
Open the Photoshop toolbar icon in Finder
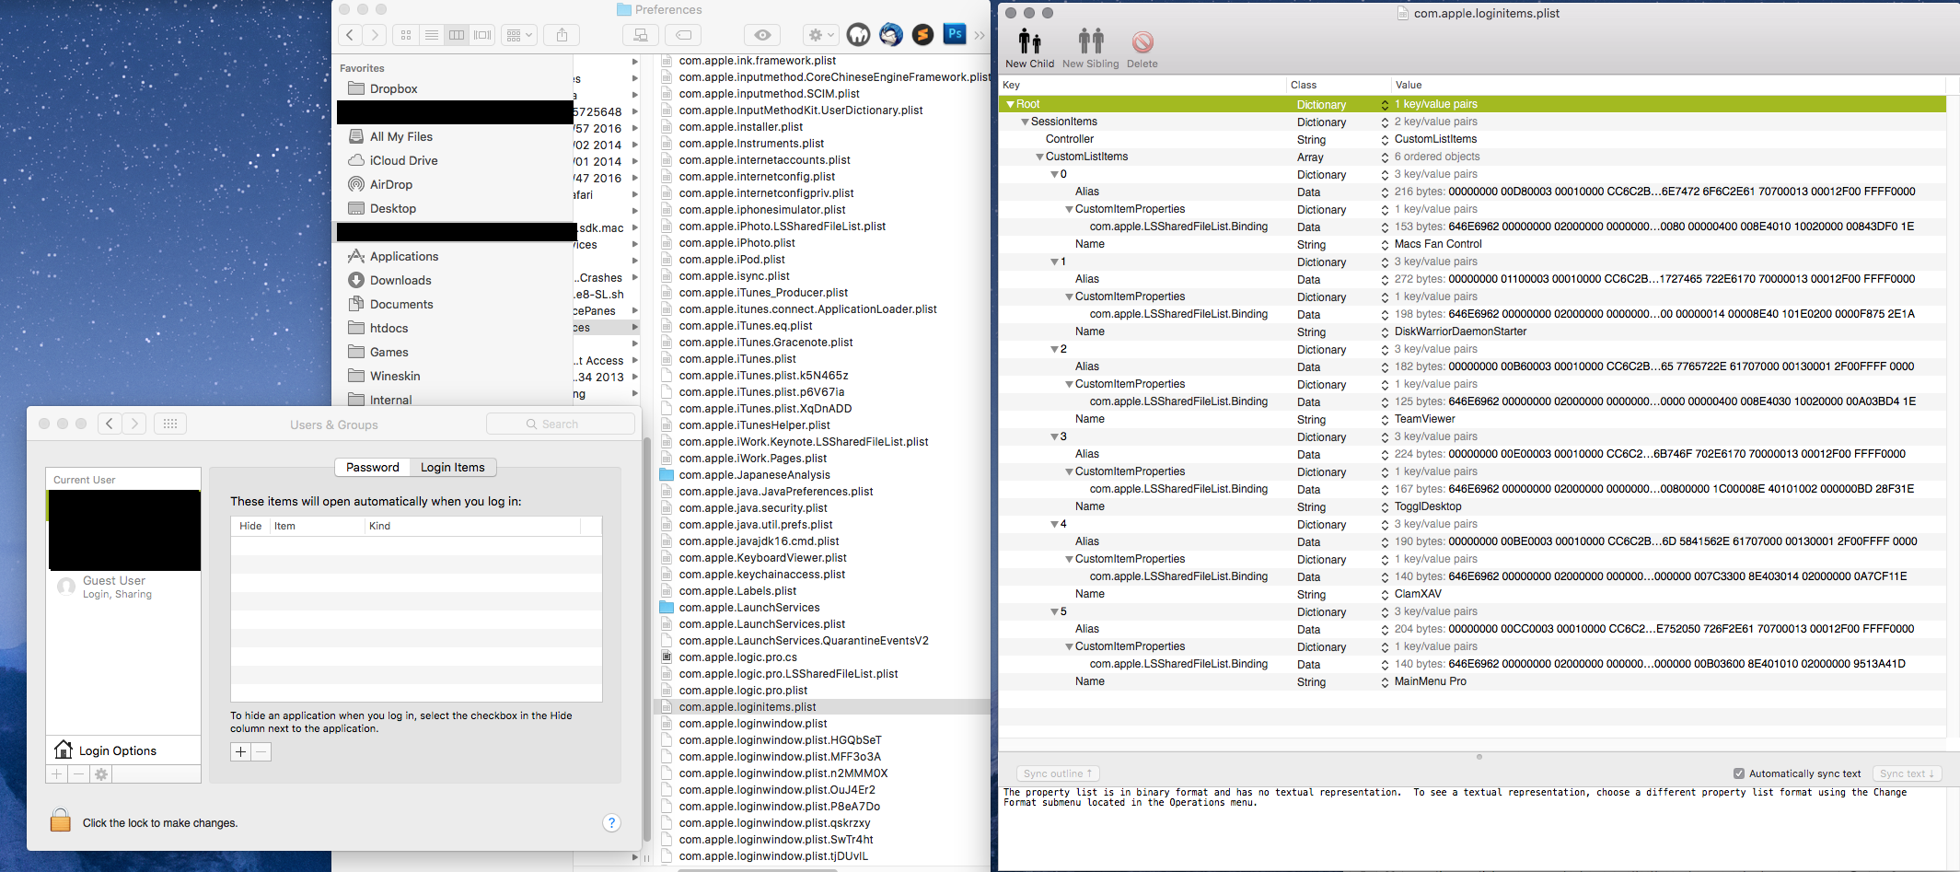[x=955, y=34]
